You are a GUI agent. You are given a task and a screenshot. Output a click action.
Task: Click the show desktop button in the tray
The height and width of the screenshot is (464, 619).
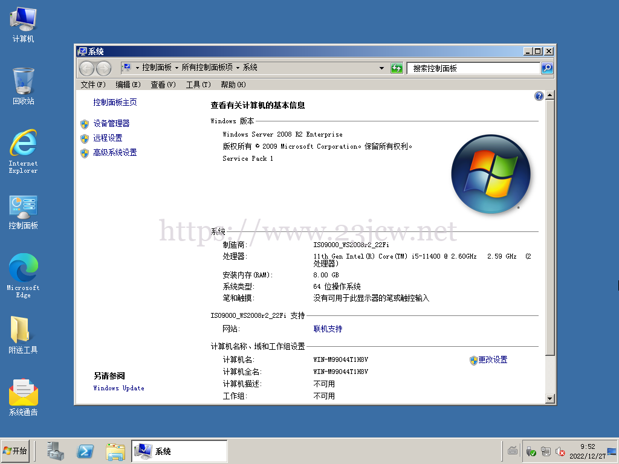click(612, 451)
